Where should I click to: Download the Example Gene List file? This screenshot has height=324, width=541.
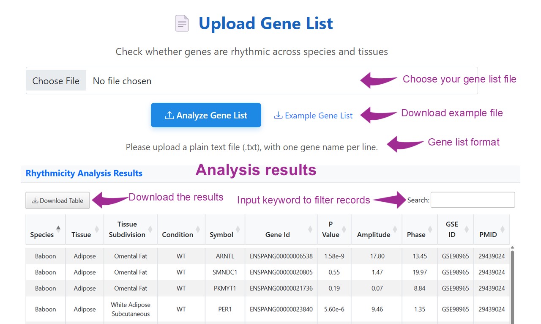pyautogui.click(x=313, y=115)
